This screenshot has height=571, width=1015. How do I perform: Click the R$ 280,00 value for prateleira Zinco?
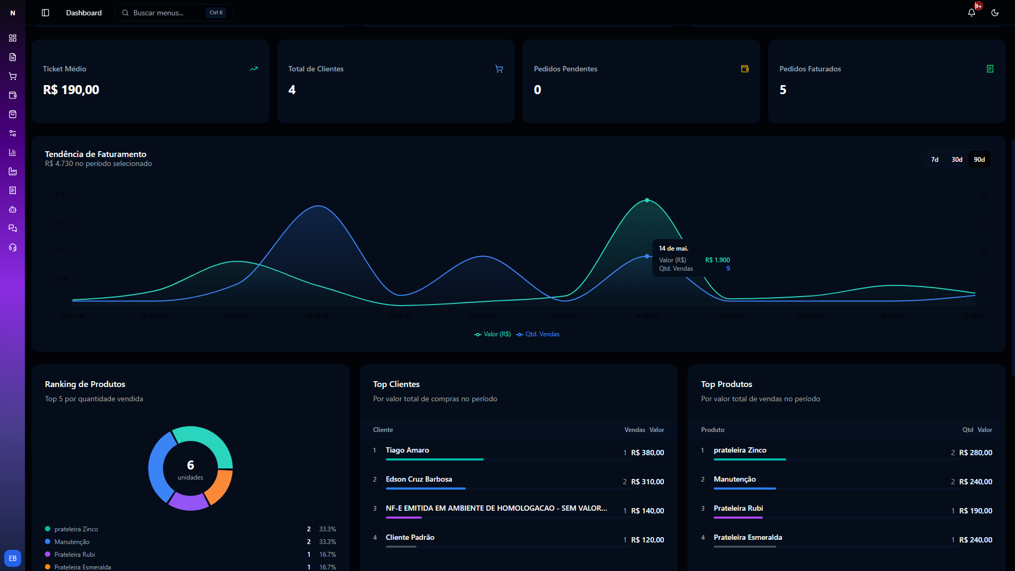pyautogui.click(x=975, y=453)
